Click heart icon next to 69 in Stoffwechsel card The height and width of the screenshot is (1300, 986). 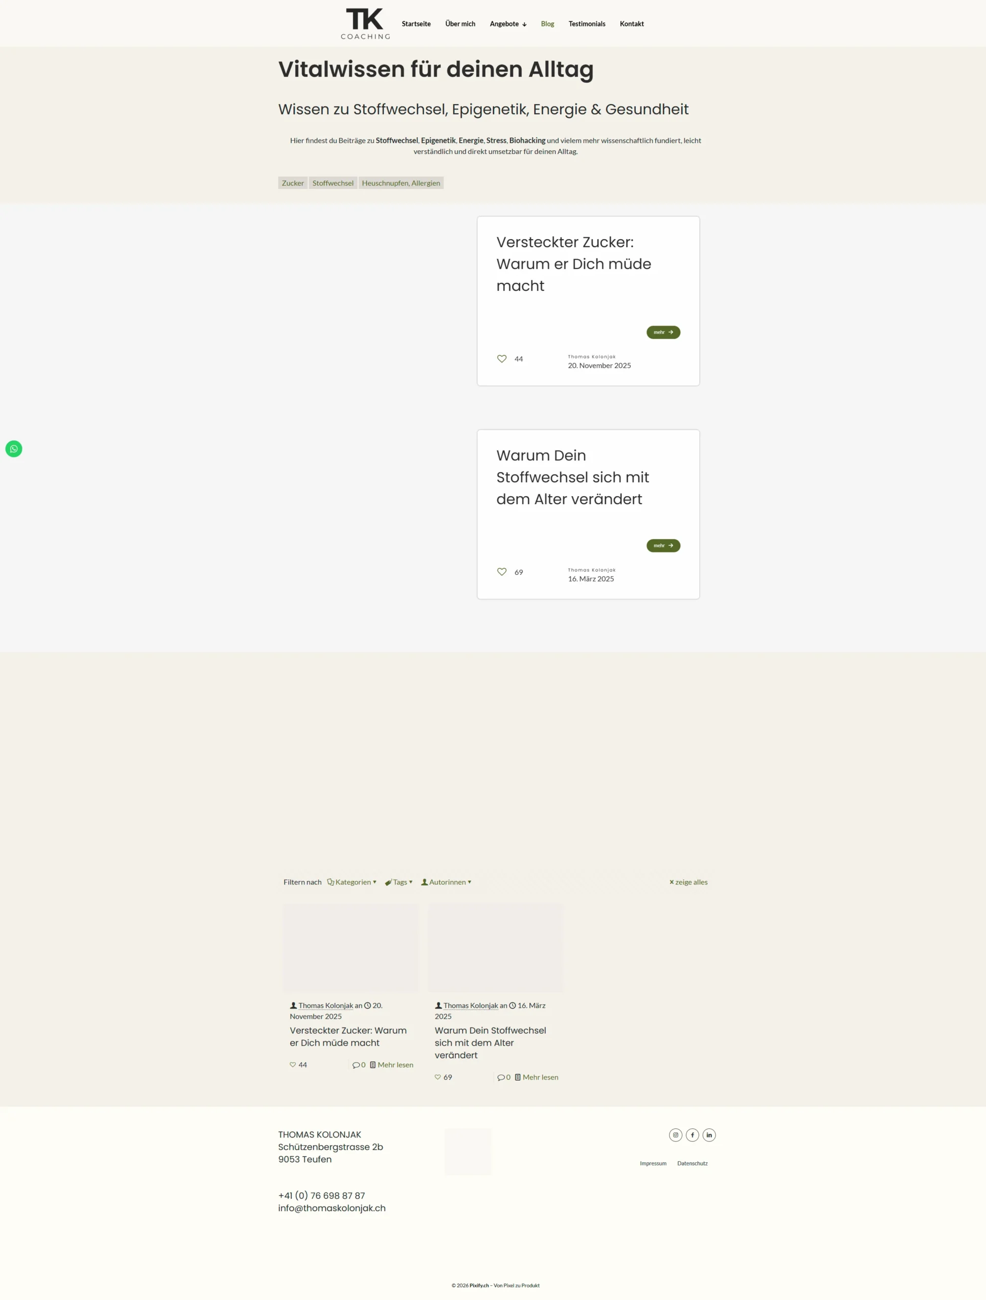tap(501, 572)
